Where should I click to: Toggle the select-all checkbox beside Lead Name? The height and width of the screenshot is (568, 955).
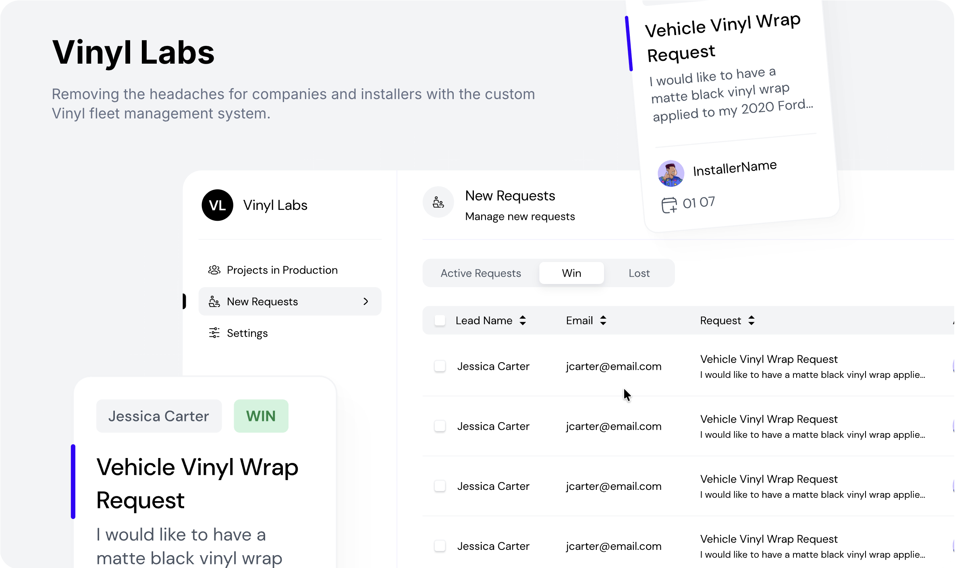[x=440, y=320]
